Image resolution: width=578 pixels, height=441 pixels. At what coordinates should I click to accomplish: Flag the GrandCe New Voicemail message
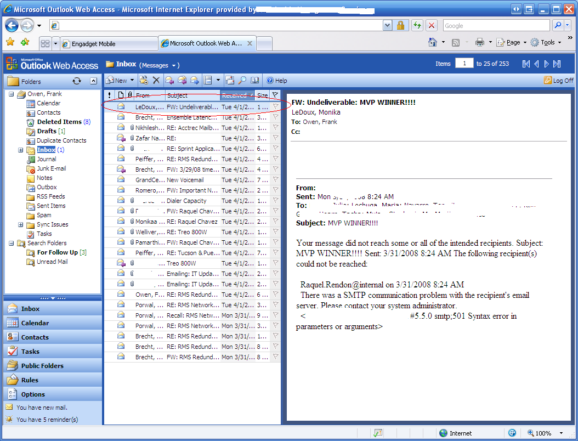(x=275, y=179)
